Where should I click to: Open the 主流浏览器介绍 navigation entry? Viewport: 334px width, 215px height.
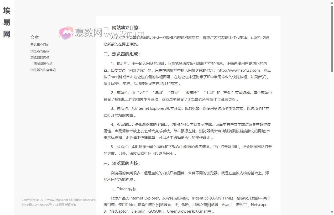pyautogui.click(x=41, y=64)
